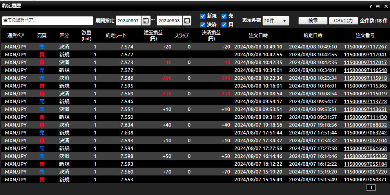390x195 pixels.
Task: Open order number 115000097117017
Action: pyautogui.click(x=365, y=62)
